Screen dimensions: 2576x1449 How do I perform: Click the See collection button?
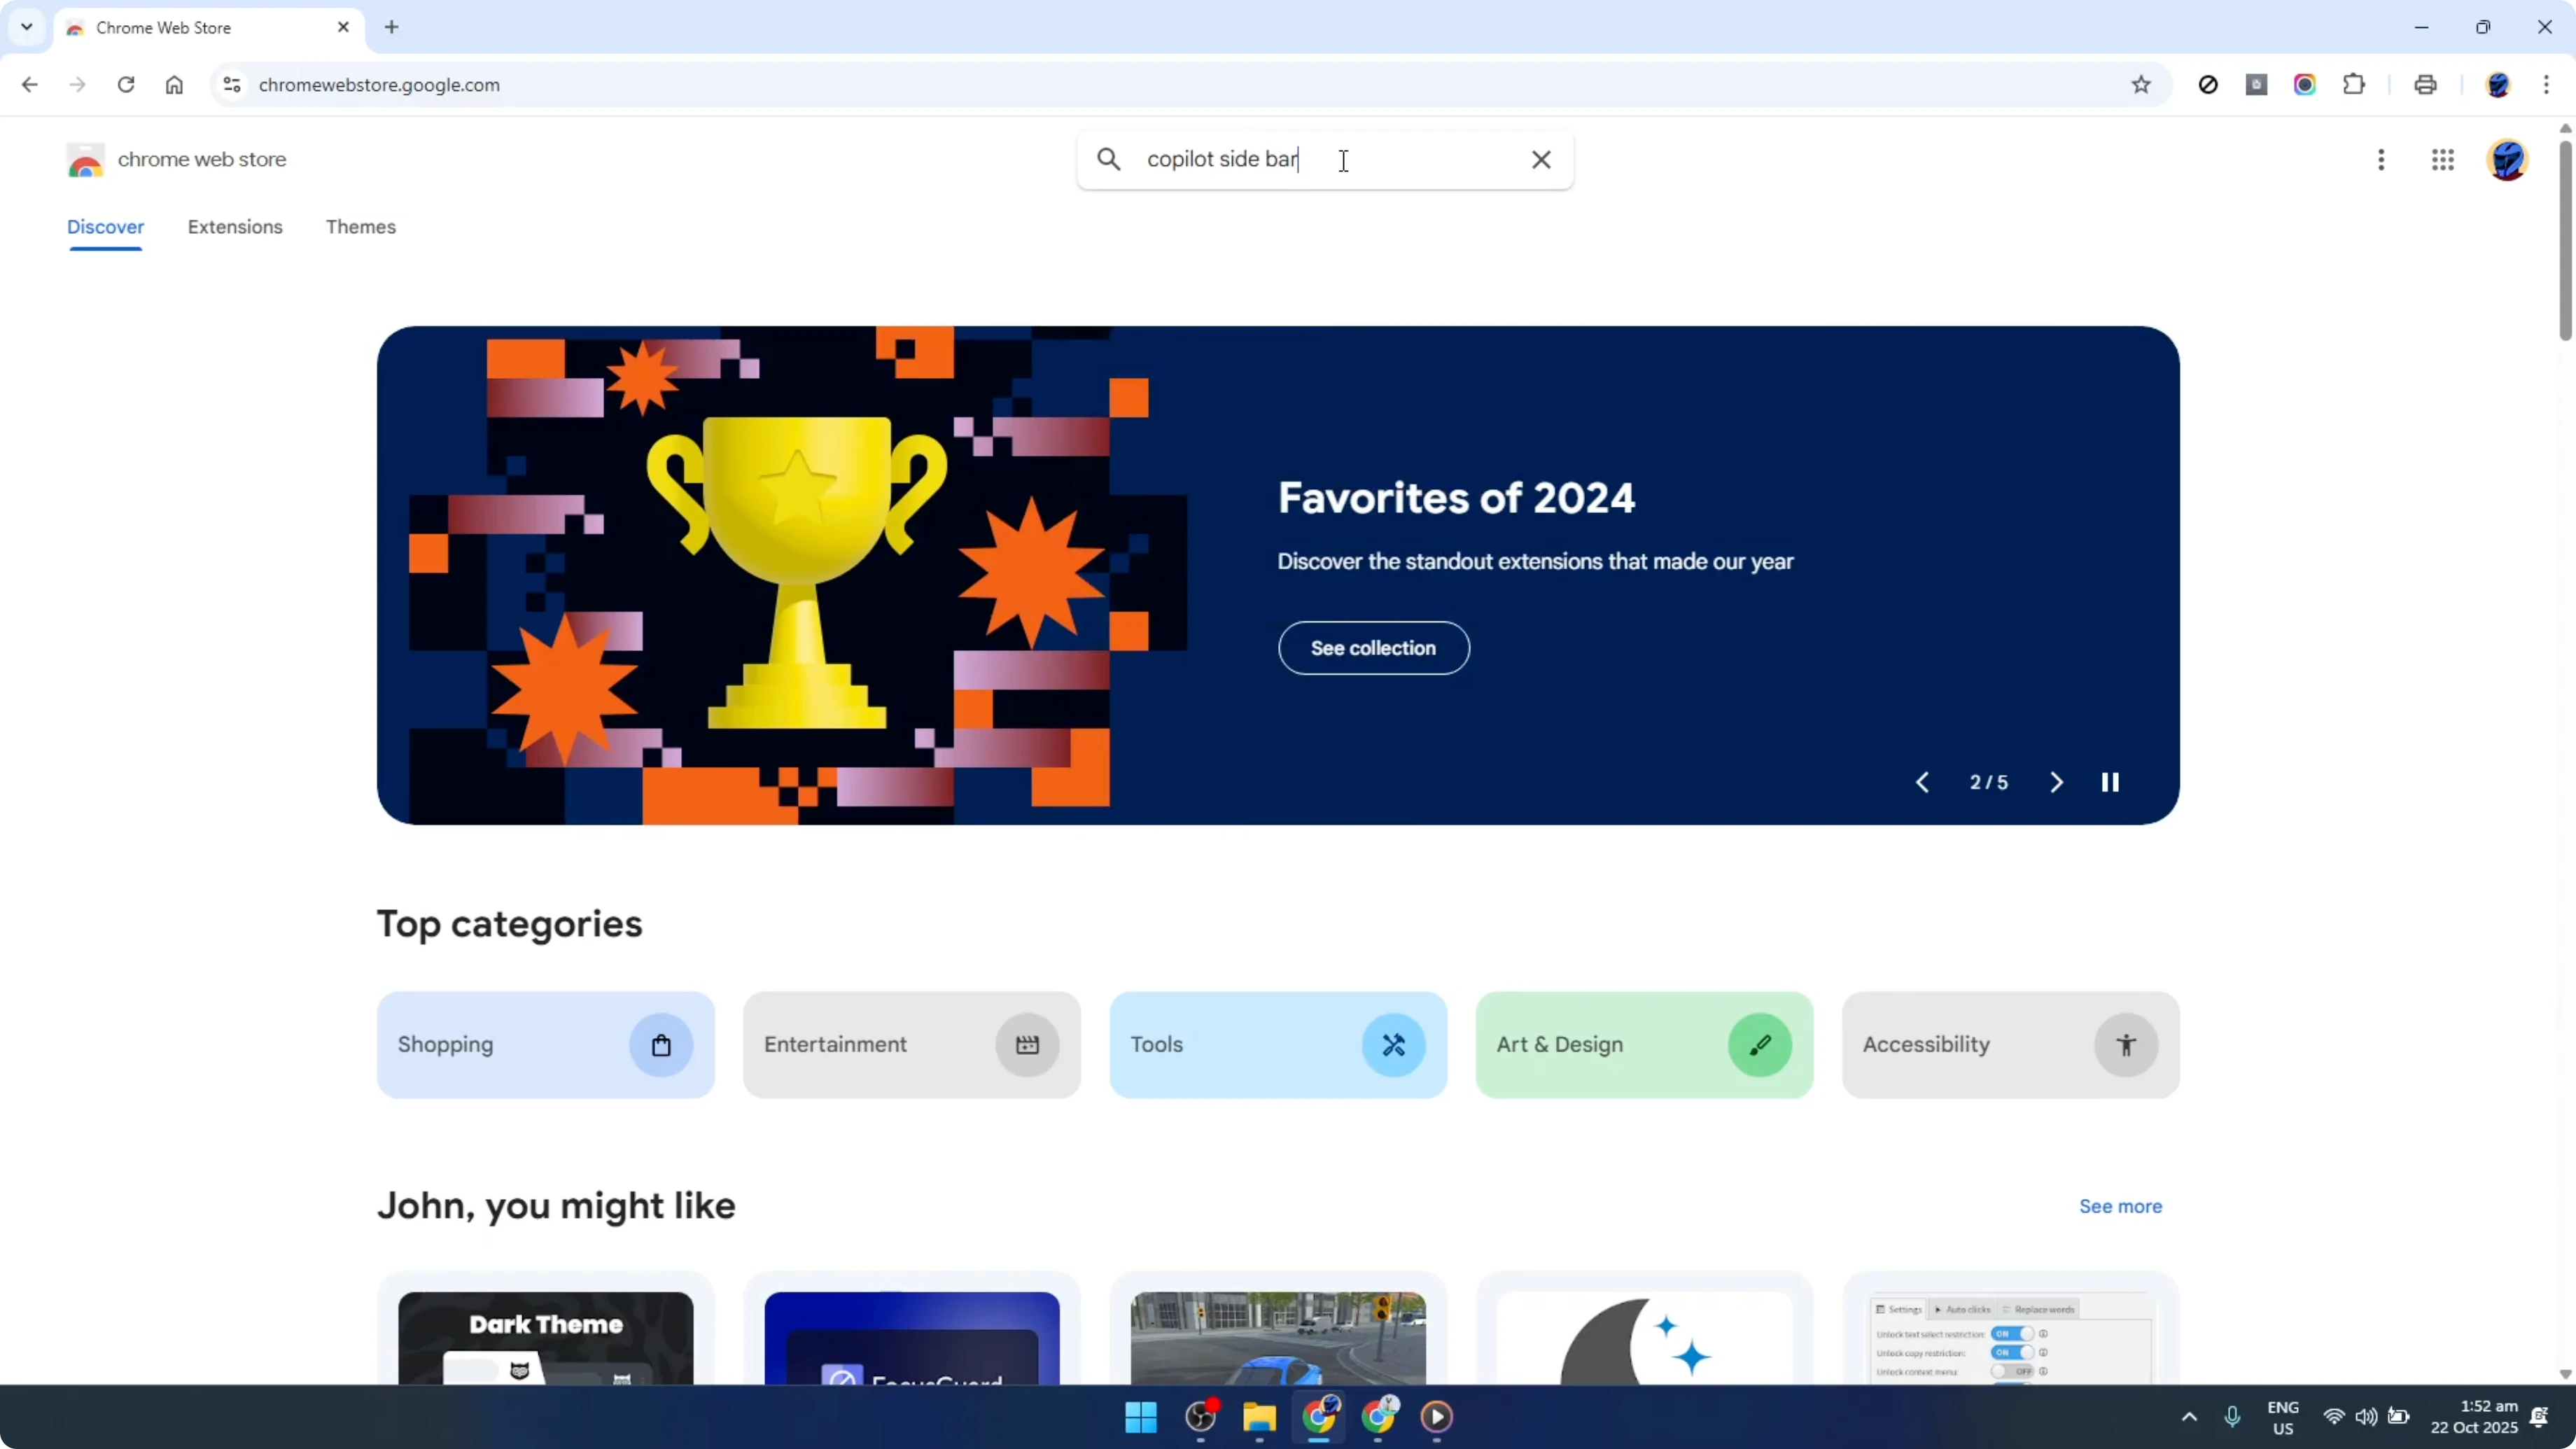1373,648
